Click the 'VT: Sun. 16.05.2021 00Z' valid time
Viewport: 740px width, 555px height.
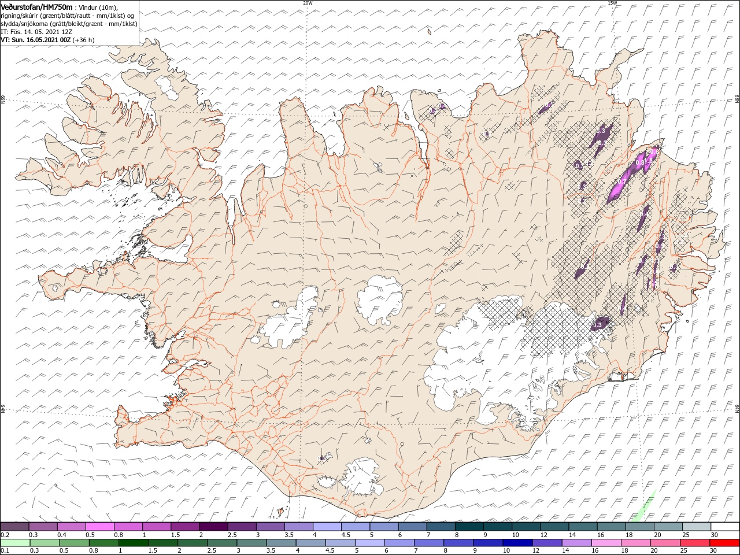point(35,40)
